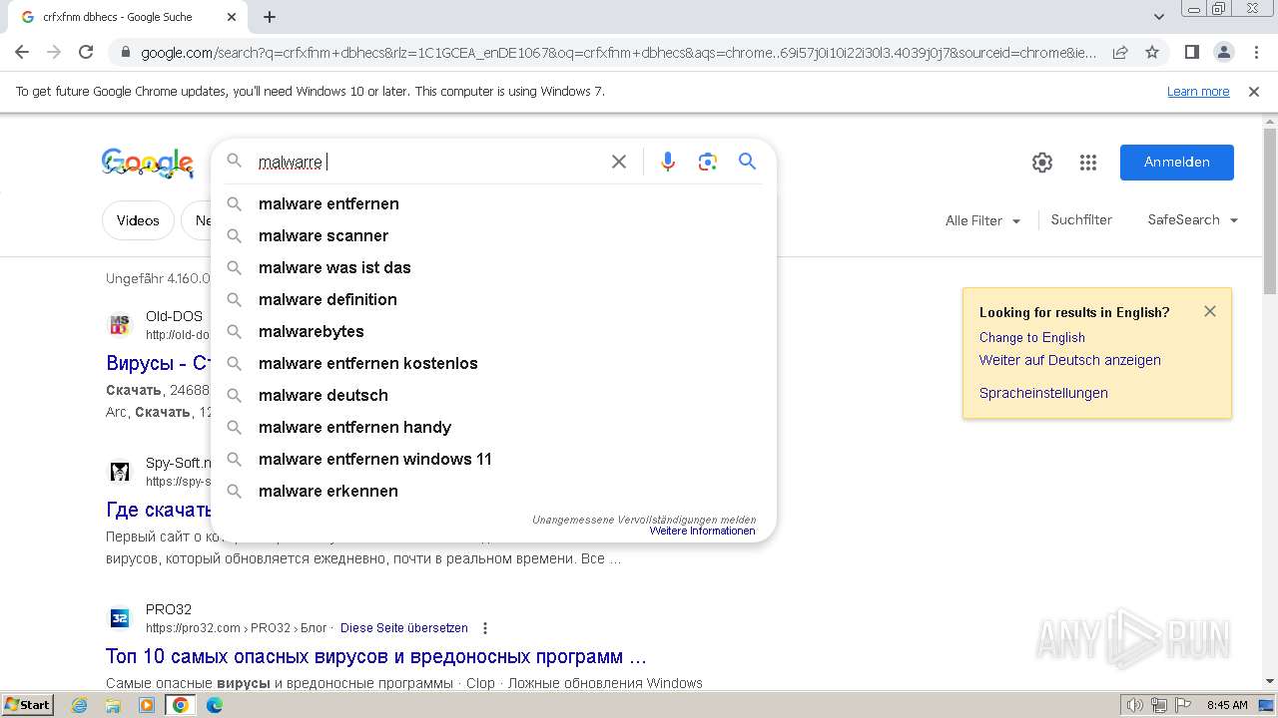Image resolution: width=1278 pixels, height=718 pixels.
Task: Click the 8:45 AM system clock
Action: pyautogui.click(x=1227, y=705)
